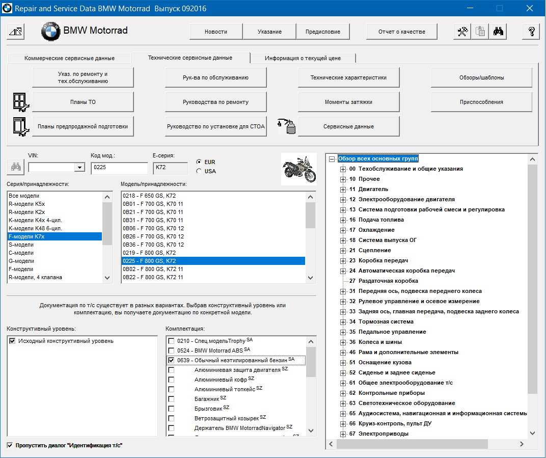546x458 pixels.
Task: Open Технические характеристики
Action: pyautogui.click(x=348, y=77)
